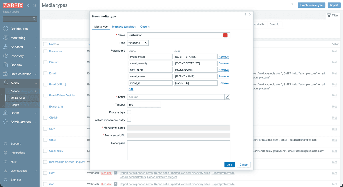Click the Test link on the iLert row
Image resolution: width=343 pixels, height=187 pixels.
click(334, 173)
